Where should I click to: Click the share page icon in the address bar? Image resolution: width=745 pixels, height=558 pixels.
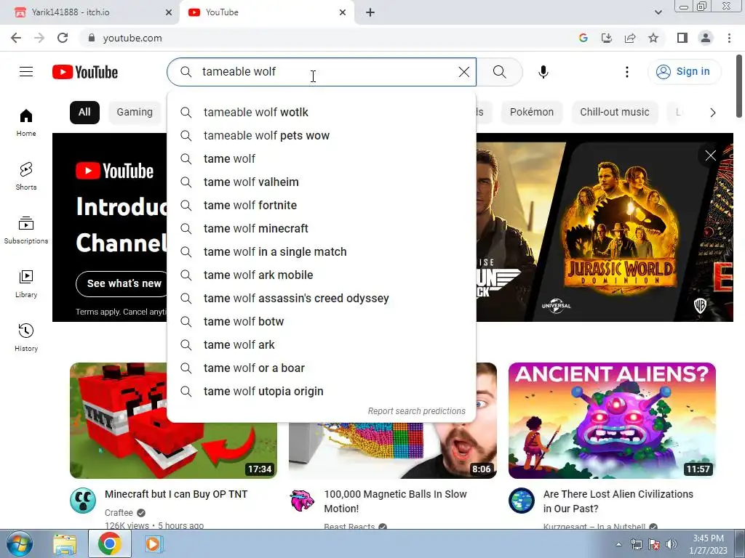tap(630, 38)
